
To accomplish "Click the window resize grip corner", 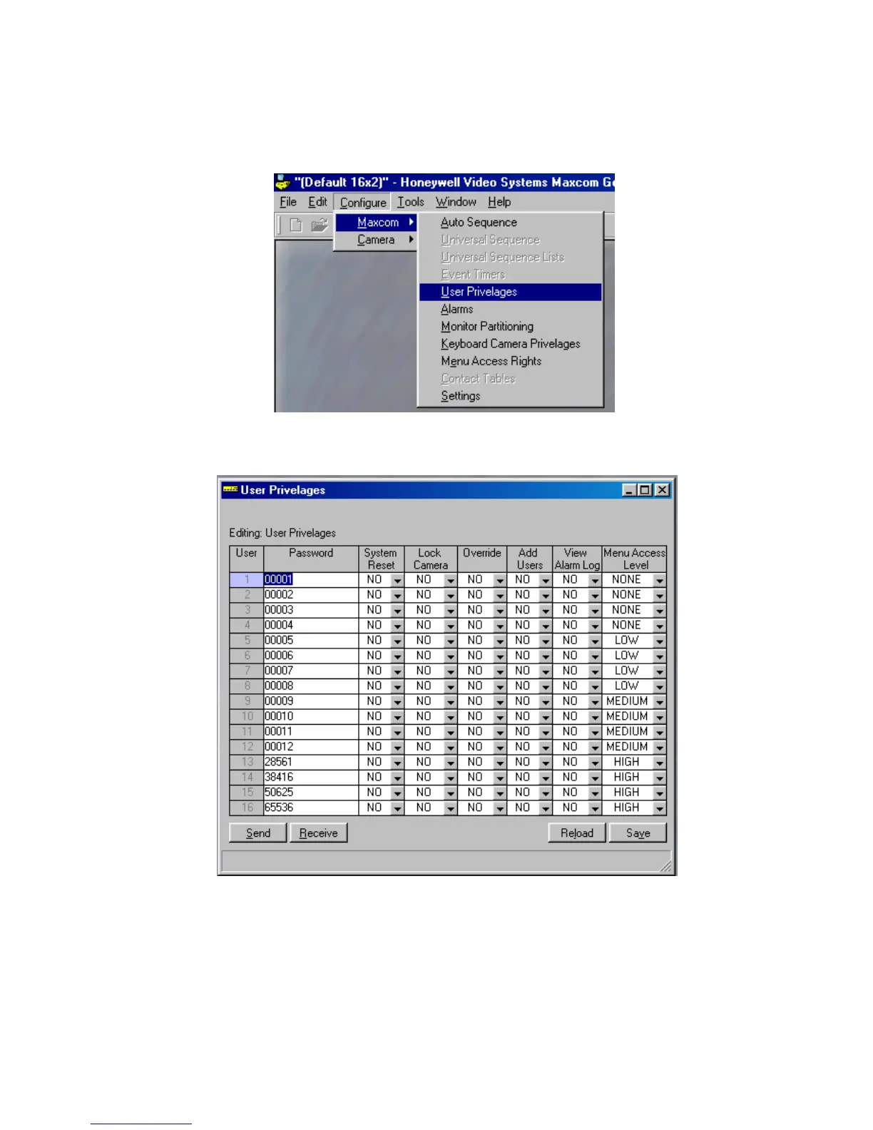I will 665,866.
